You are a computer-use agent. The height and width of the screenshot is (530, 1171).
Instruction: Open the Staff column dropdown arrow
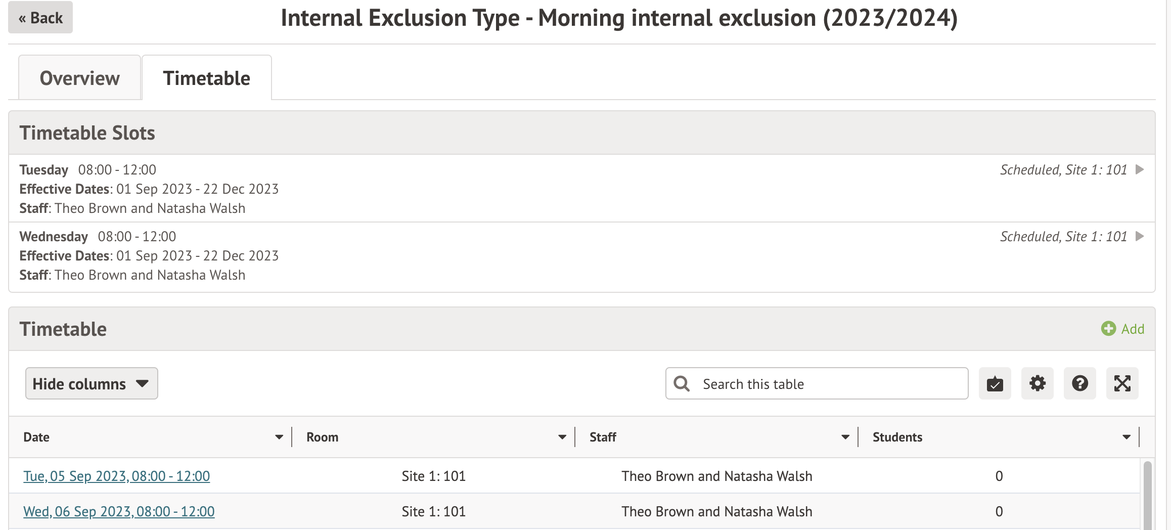[x=845, y=437]
